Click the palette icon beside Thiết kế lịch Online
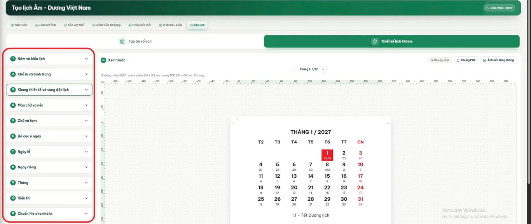 click(375, 41)
